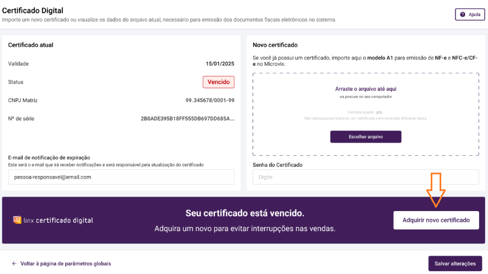Viewport: 488px width, 274px height.
Task: Click the Novo certificado panel heading
Action: (275, 45)
